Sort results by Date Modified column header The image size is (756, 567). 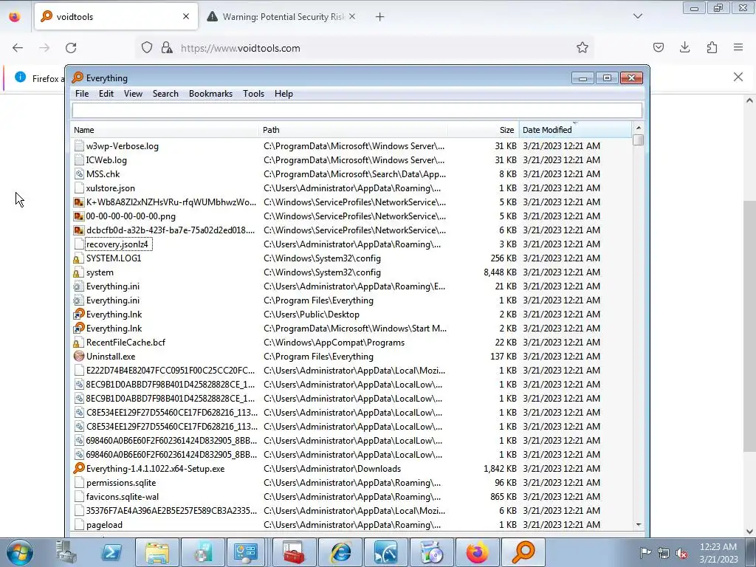click(x=574, y=130)
